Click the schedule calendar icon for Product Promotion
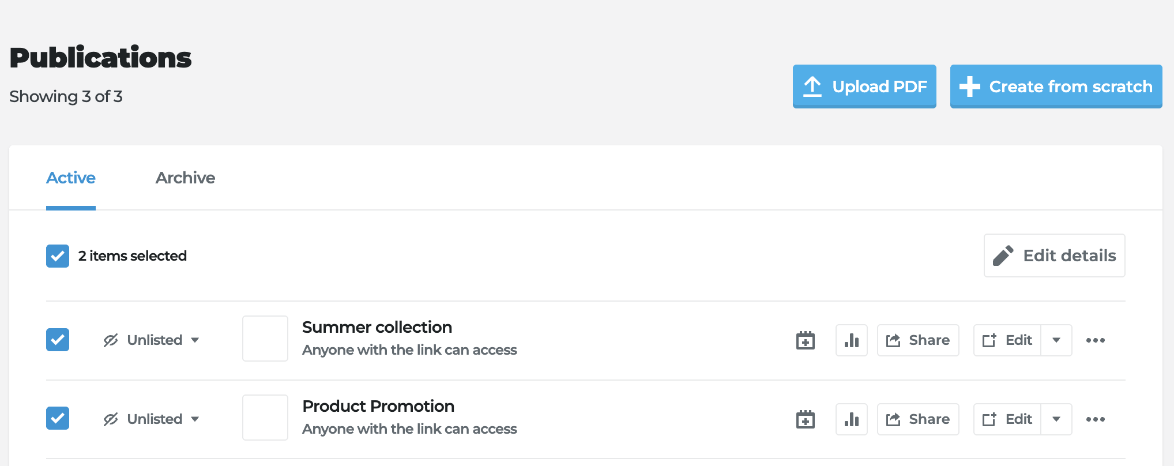 (805, 419)
